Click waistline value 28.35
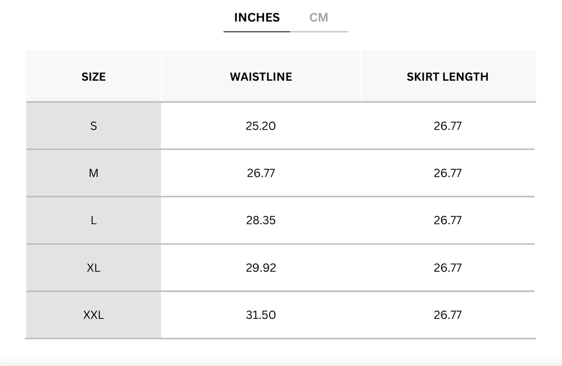 pos(261,221)
